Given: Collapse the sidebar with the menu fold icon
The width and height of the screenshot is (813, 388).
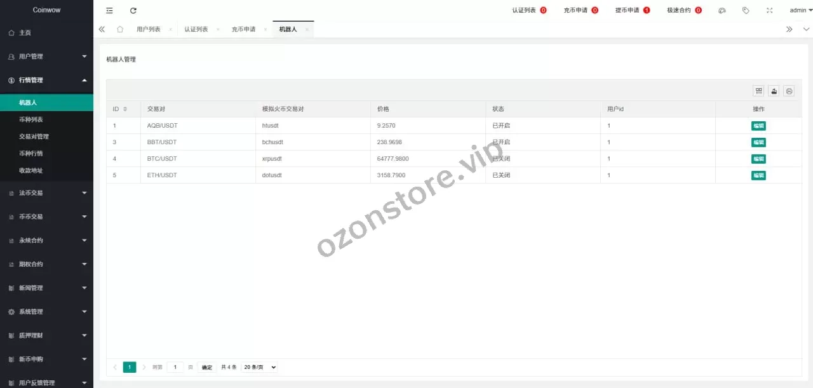Looking at the screenshot, I should (110, 11).
